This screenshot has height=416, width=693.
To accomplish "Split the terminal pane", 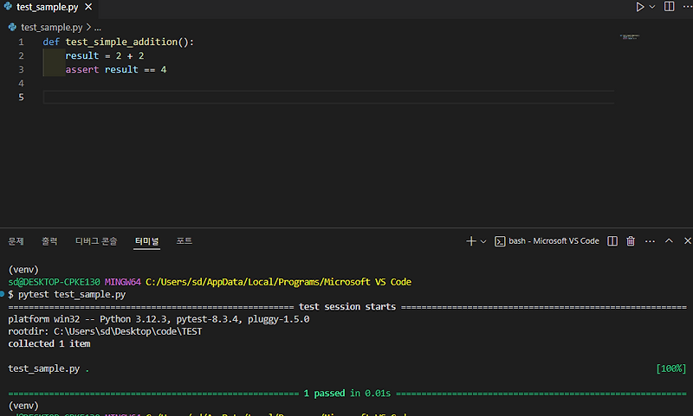I will (x=612, y=241).
